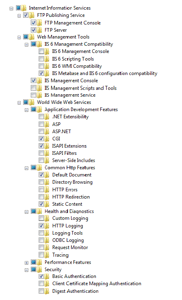Disable the HTTP Logging checkbox

pos(41,225)
